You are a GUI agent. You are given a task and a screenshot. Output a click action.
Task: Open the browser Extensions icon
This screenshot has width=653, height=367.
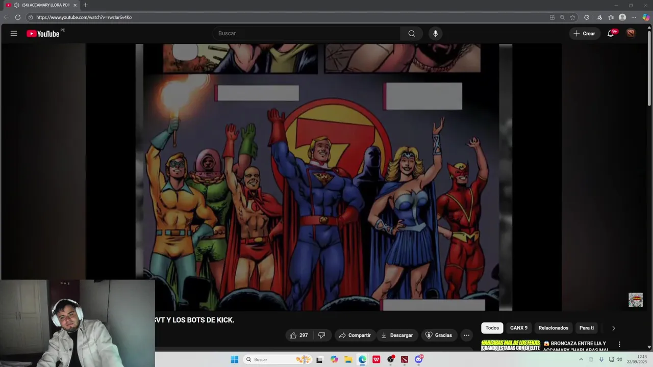[x=586, y=17]
